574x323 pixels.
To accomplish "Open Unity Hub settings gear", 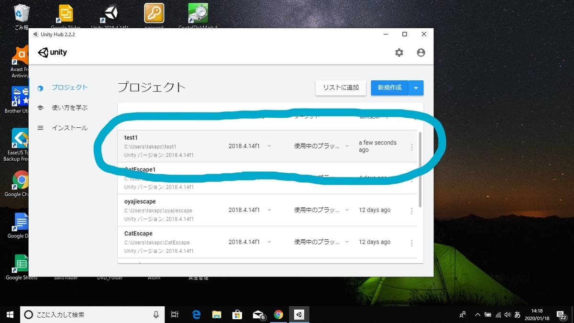I will click(399, 53).
